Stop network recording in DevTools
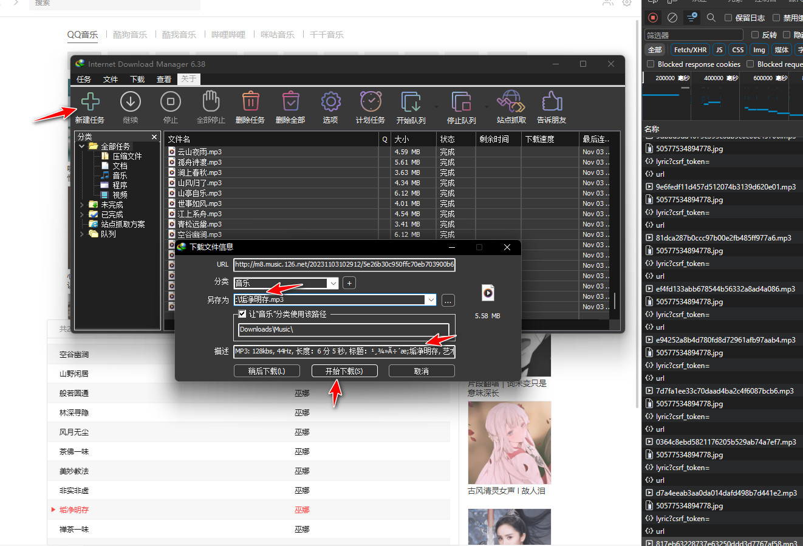This screenshot has width=803, height=546. pyautogui.click(x=653, y=18)
